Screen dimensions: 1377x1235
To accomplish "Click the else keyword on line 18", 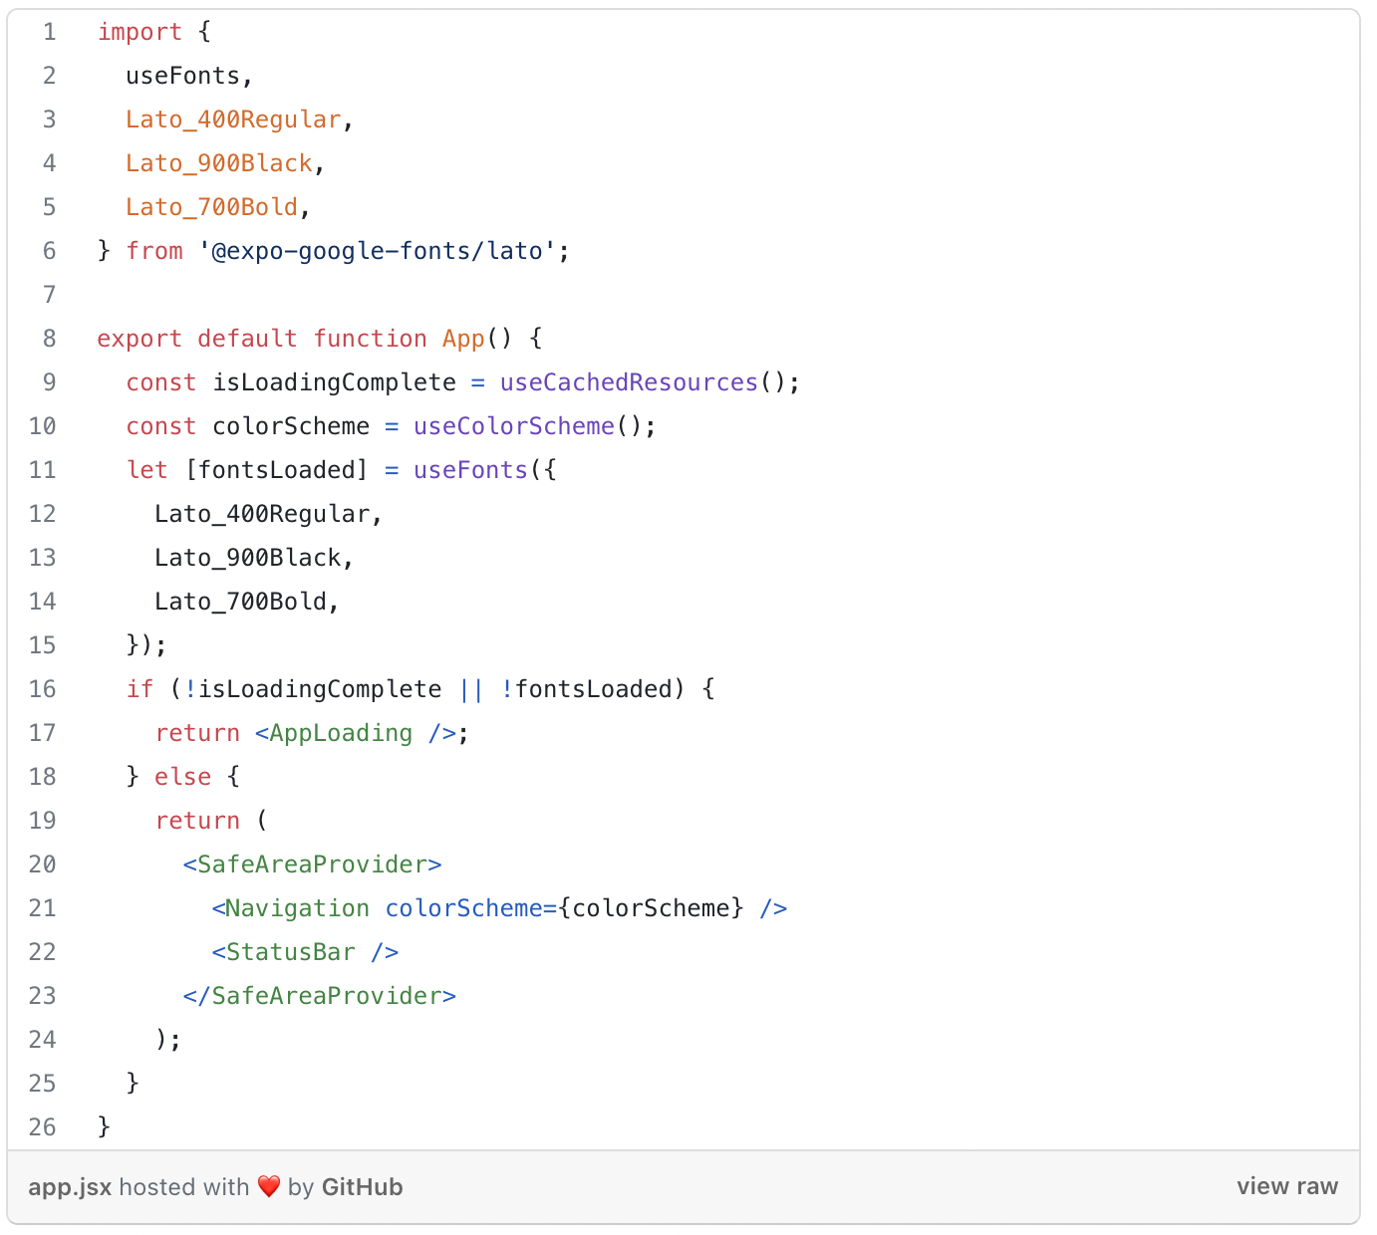I will 182,776.
